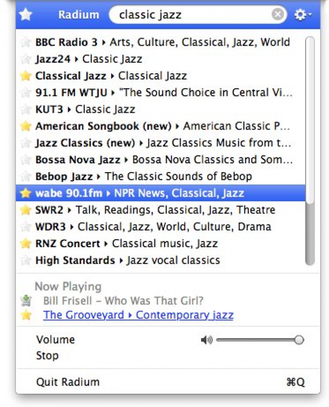This screenshot has height=407, width=329.
Task: Open the gear settings dropdown
Action: pos(303,15)
